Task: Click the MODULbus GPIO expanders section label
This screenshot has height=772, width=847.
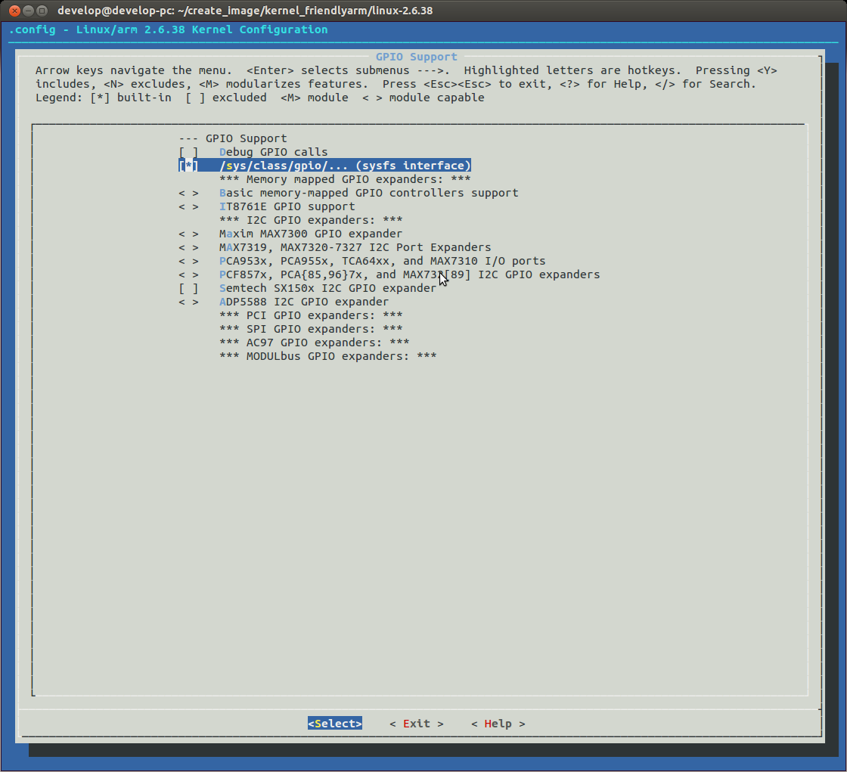Action: point(328,356)
